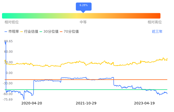The height and width of the screenshot is (112, 174).
Task: Click the 2020-04-20 date on the x-axis
Action: pos(32,103)
